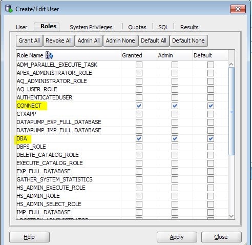Close the Create/Edit User dialog

click(x=238, y=9)
